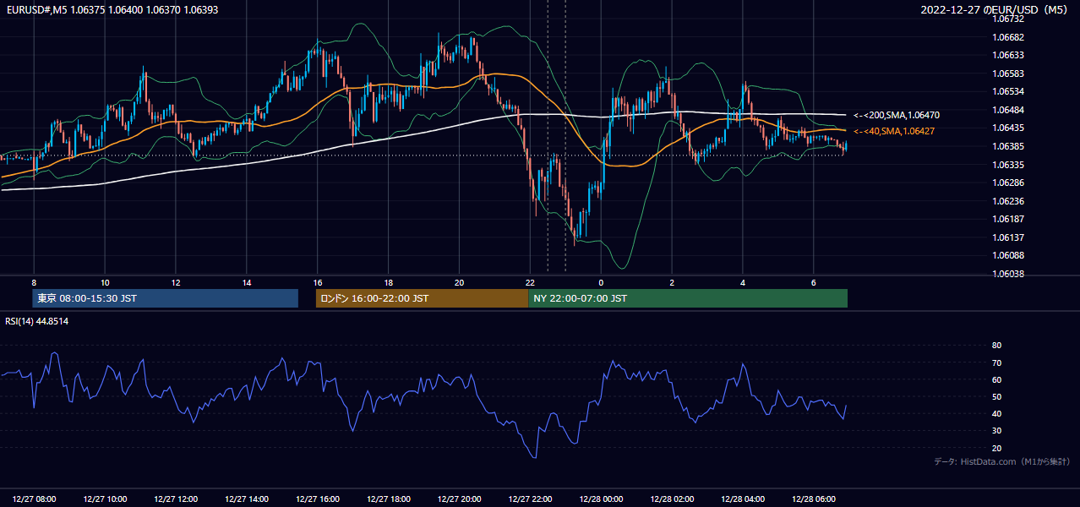Click RSI scale level 80
Screen dimensions: 1080x507
click(997, 346)
